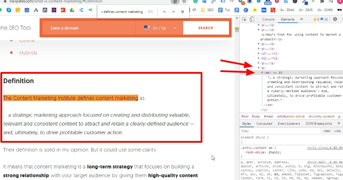Open the Chrome extensions puzzle icon
The image size is (343, 180).
coord(322,2)
